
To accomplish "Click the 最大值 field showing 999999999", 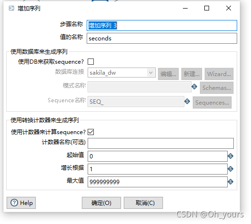I will click(158, 182).
